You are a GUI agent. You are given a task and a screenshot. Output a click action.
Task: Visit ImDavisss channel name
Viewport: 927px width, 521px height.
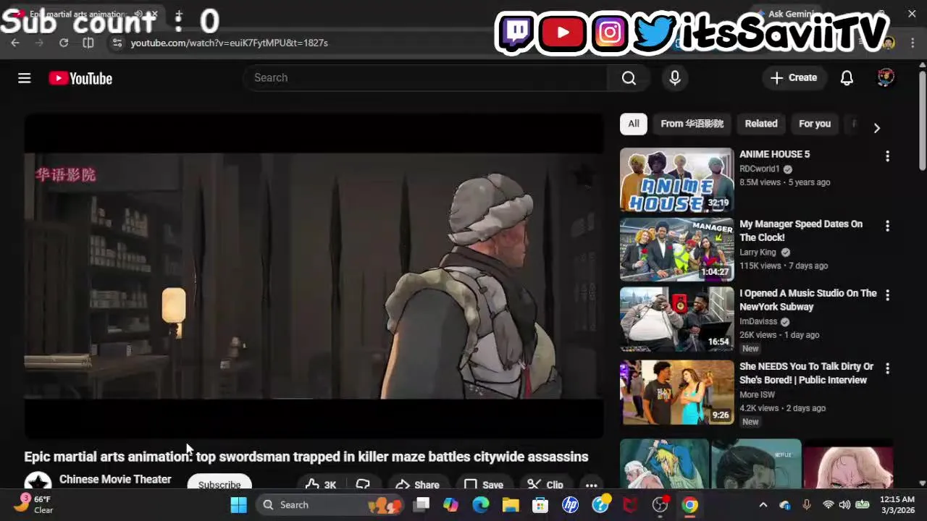[758, 321]
